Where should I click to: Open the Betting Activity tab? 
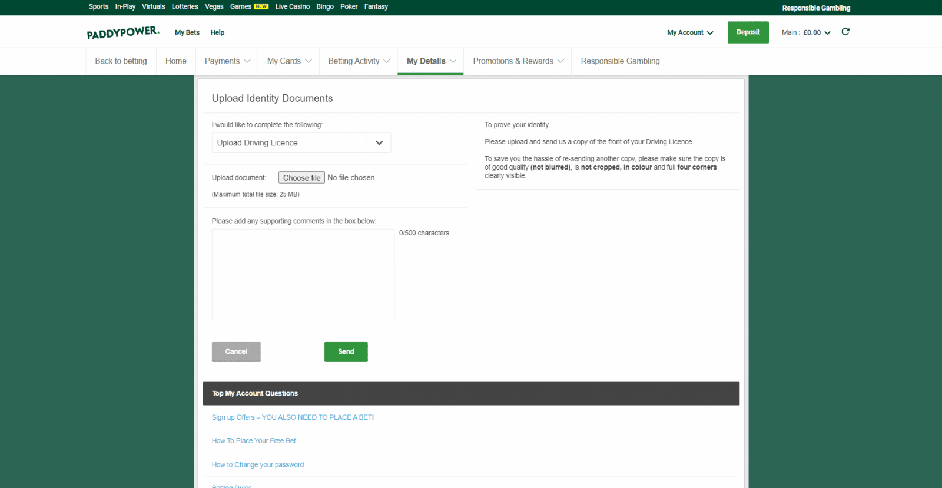359,61
